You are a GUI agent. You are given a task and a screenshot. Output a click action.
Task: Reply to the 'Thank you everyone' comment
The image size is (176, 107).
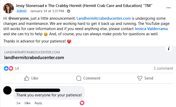[x=38, y=103]
